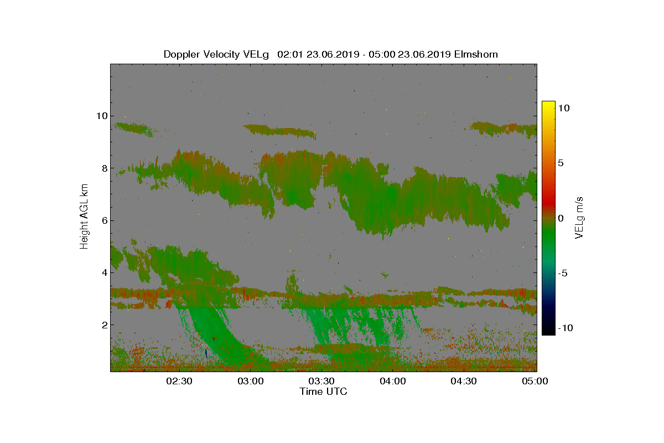This screenshot has height=443, width=664.
Task: Click the '02:30' time tick label
Action: click(179, 381)
